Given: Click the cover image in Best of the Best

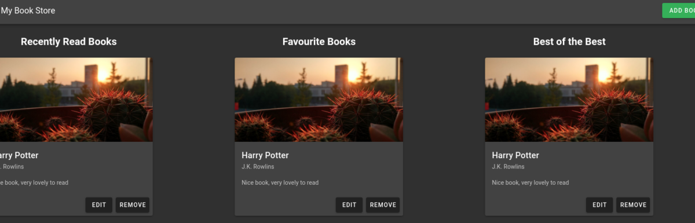Looking at the screenshot, I should point(569,100).
